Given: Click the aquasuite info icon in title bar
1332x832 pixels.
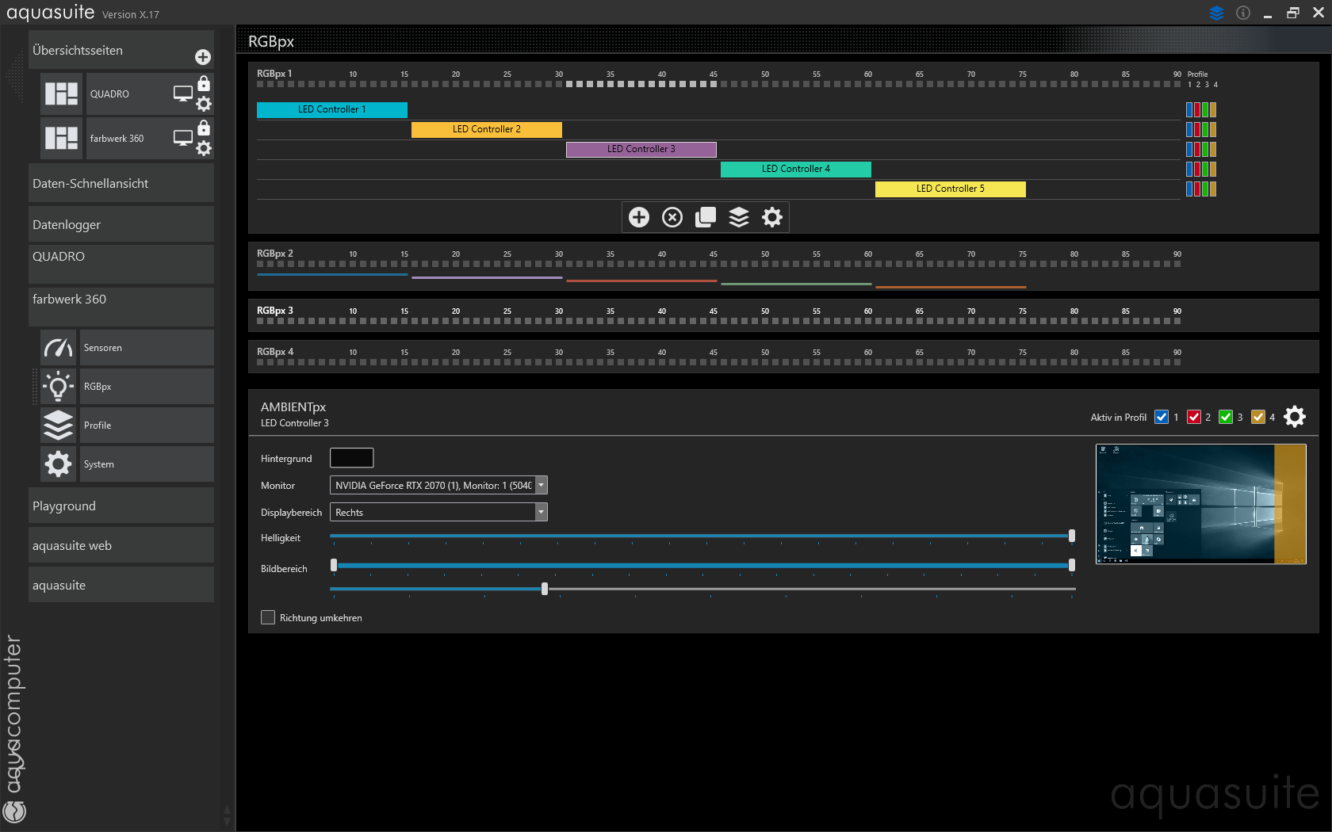Looking at the screenshot, I should [x=1243, y=13].
